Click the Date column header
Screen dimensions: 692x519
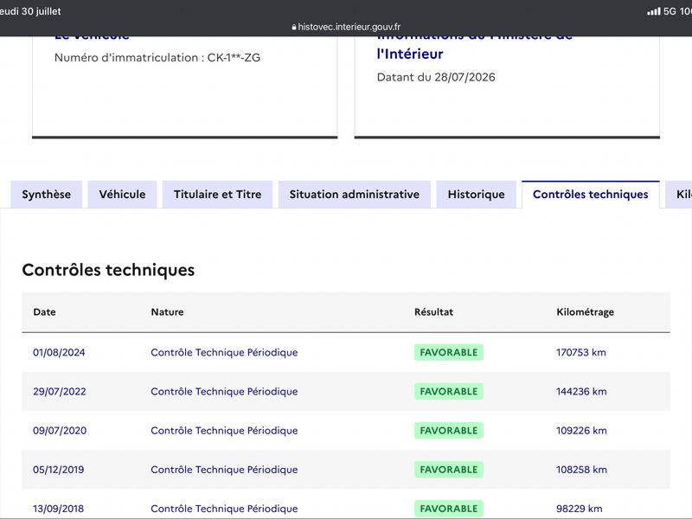click(45, 312)
